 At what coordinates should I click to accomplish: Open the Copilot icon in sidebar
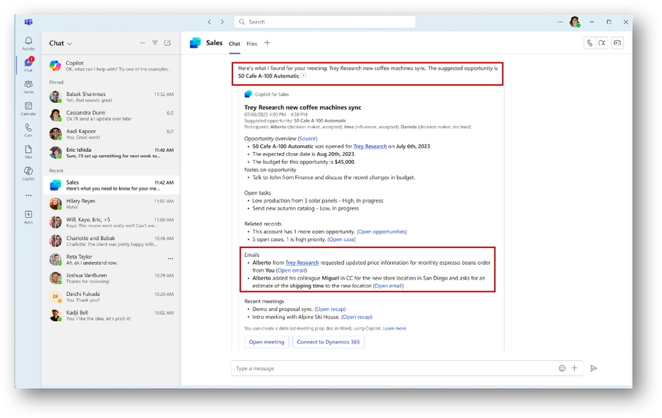[28, 173]
